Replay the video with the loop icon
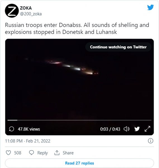159x168 pixels. pyautogui.click(x=11, y=129)
